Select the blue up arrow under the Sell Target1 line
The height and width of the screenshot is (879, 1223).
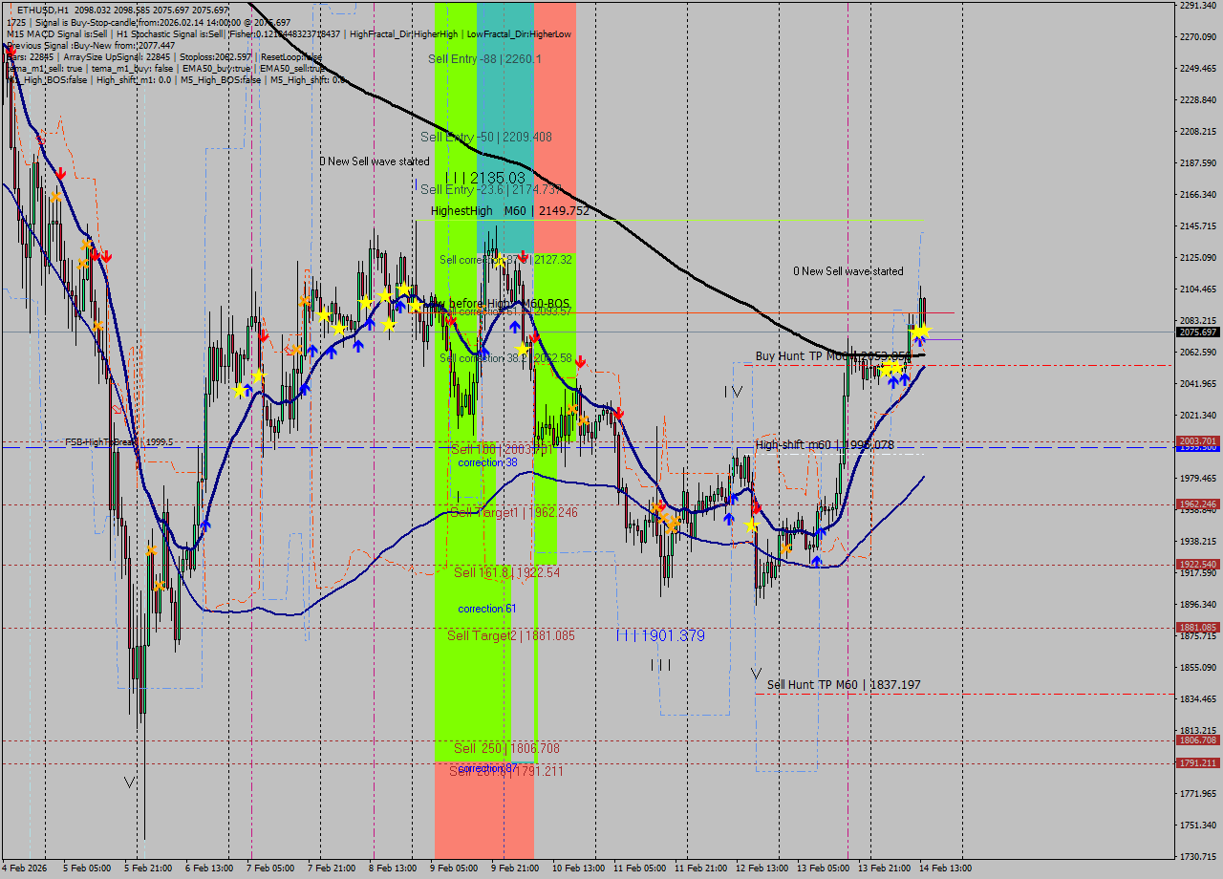click(x=817, y=561)
